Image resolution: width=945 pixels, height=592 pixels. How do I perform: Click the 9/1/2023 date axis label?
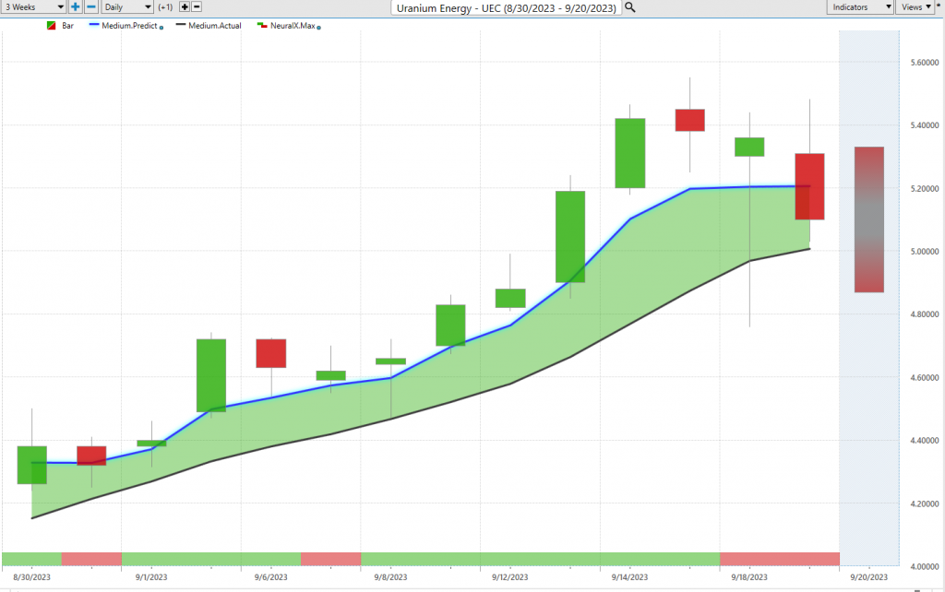(151, 577)
